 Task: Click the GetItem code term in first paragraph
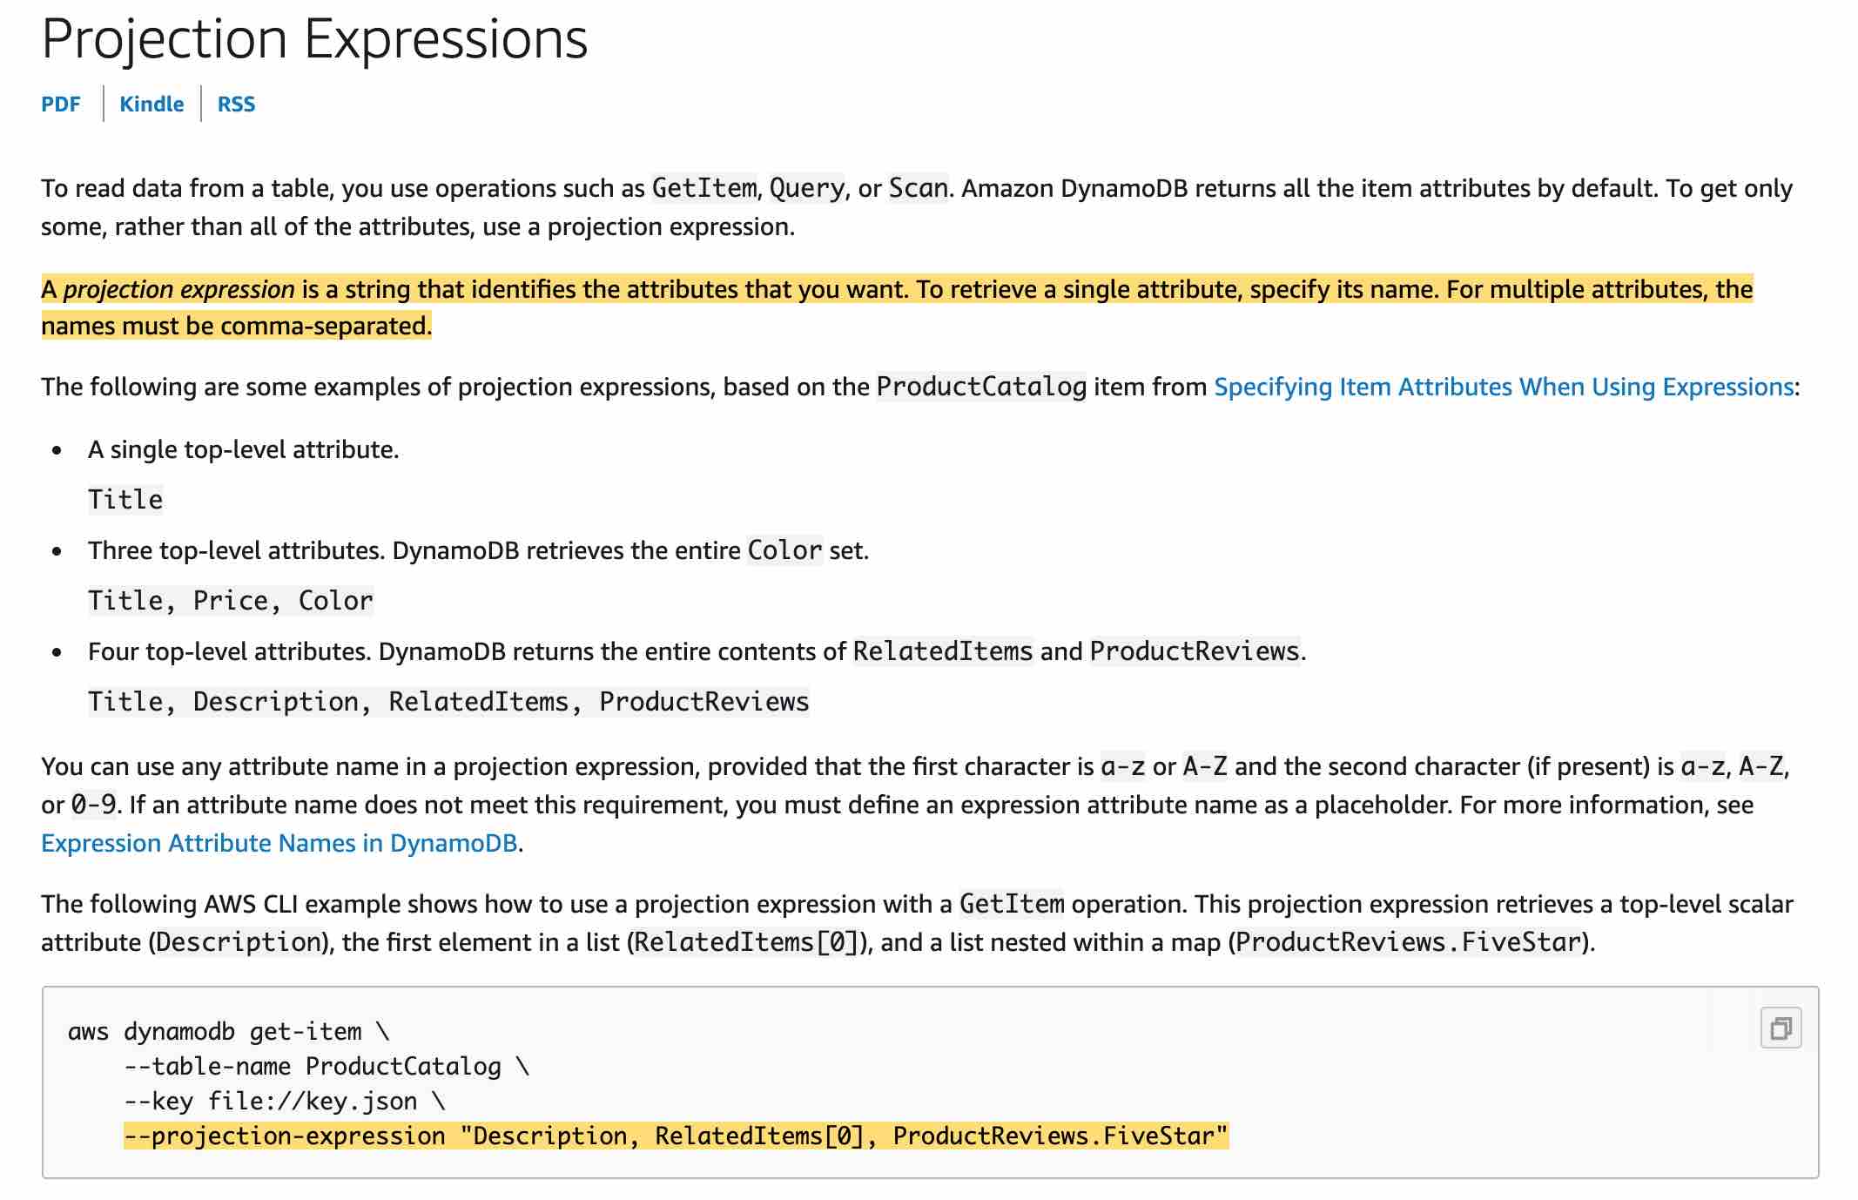point(704,188)
